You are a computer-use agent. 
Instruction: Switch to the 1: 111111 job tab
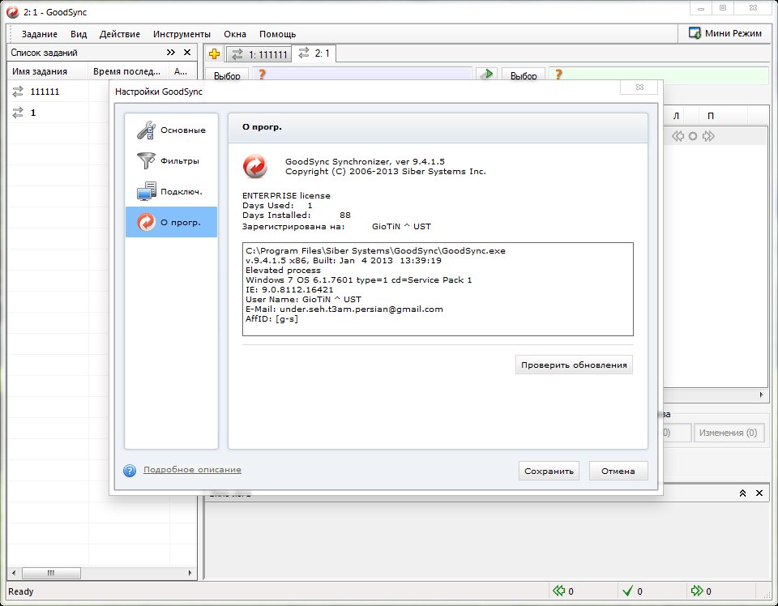coord(258,54)
